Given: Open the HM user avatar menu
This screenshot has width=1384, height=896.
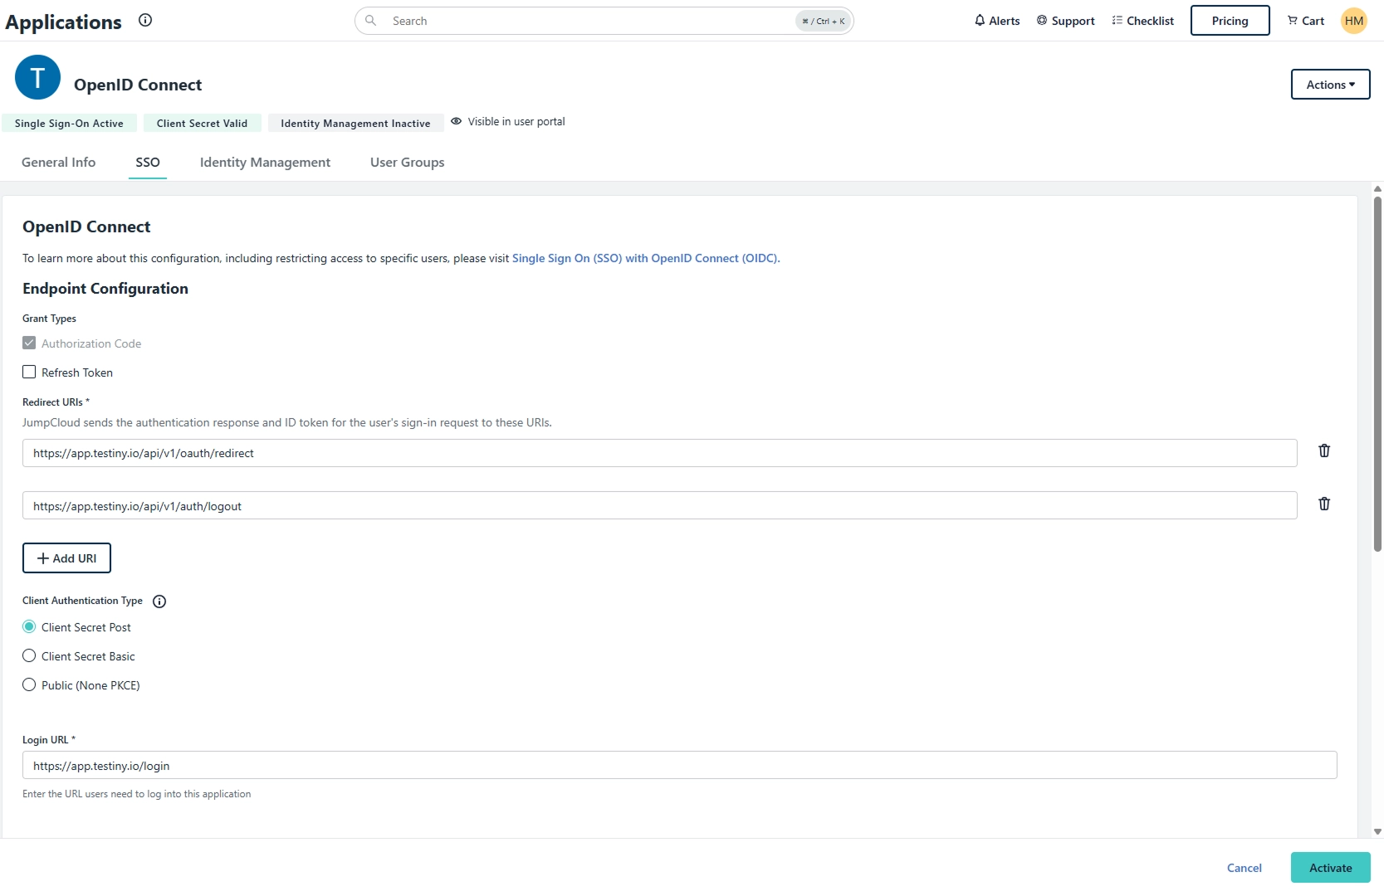Looking at the screenshot, I should pos(1353,21).
